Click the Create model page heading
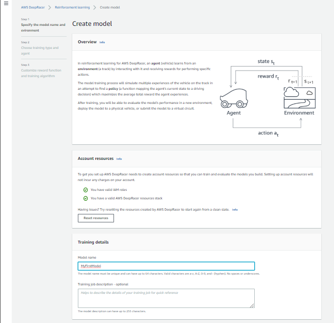Image resolution: width=334 pixels, height=323 pixels. pyautogui.click(x=92, y=24)
